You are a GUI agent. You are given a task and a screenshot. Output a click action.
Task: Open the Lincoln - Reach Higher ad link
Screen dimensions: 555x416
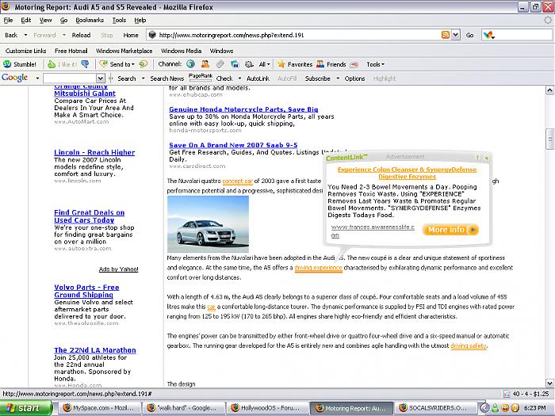(x=94, y=152)
